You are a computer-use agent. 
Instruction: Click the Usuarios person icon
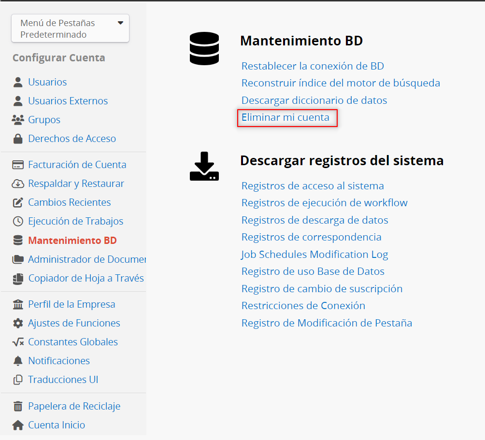click(18, 82)
